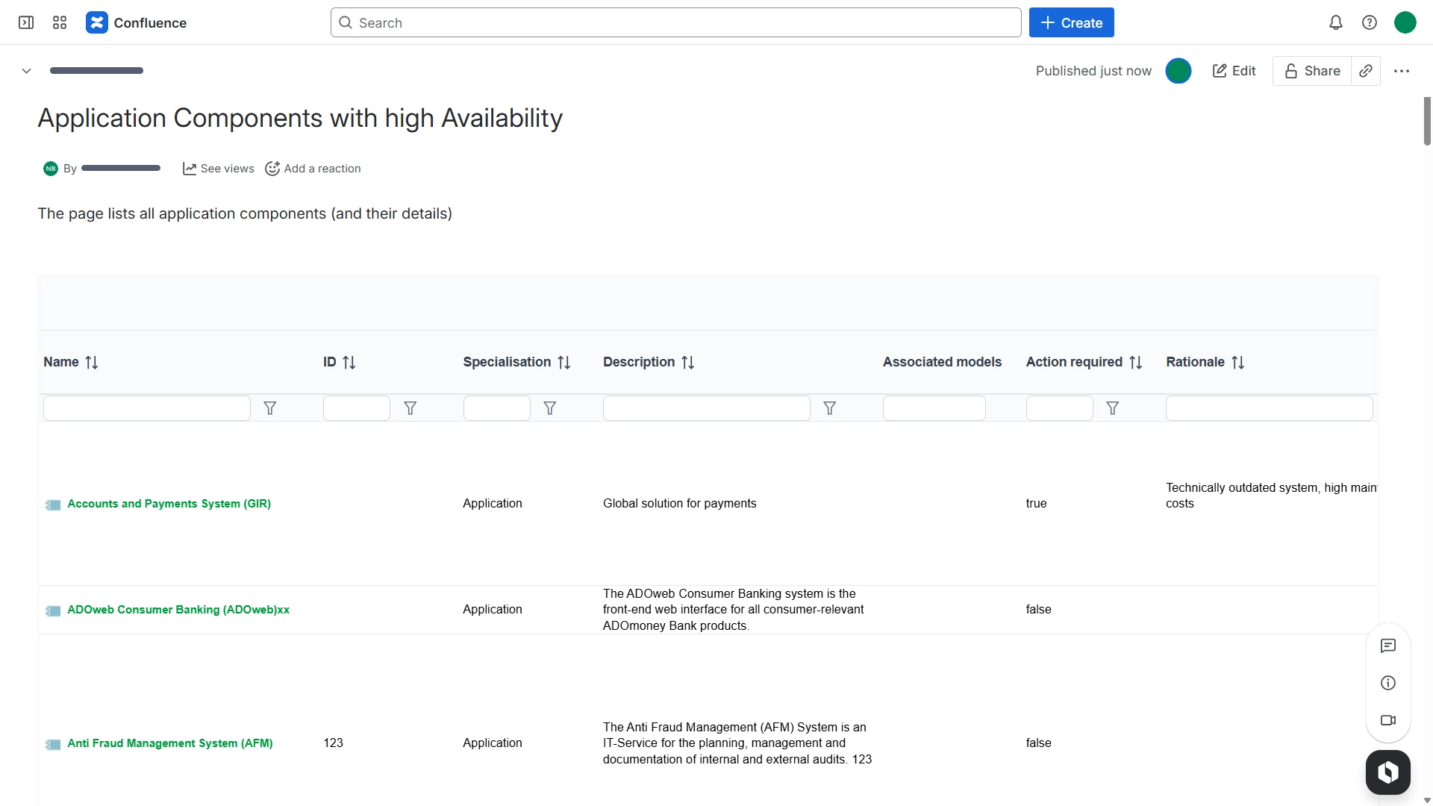This screenshot has height=806, width=1433.
Task: Click the Share button
Action: tap(1312, 71)
